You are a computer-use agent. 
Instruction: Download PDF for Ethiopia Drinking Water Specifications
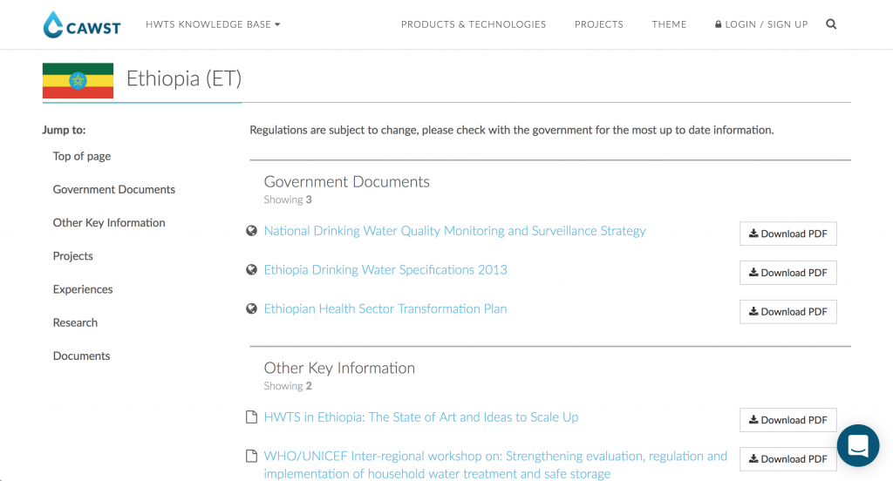[788, 273]
